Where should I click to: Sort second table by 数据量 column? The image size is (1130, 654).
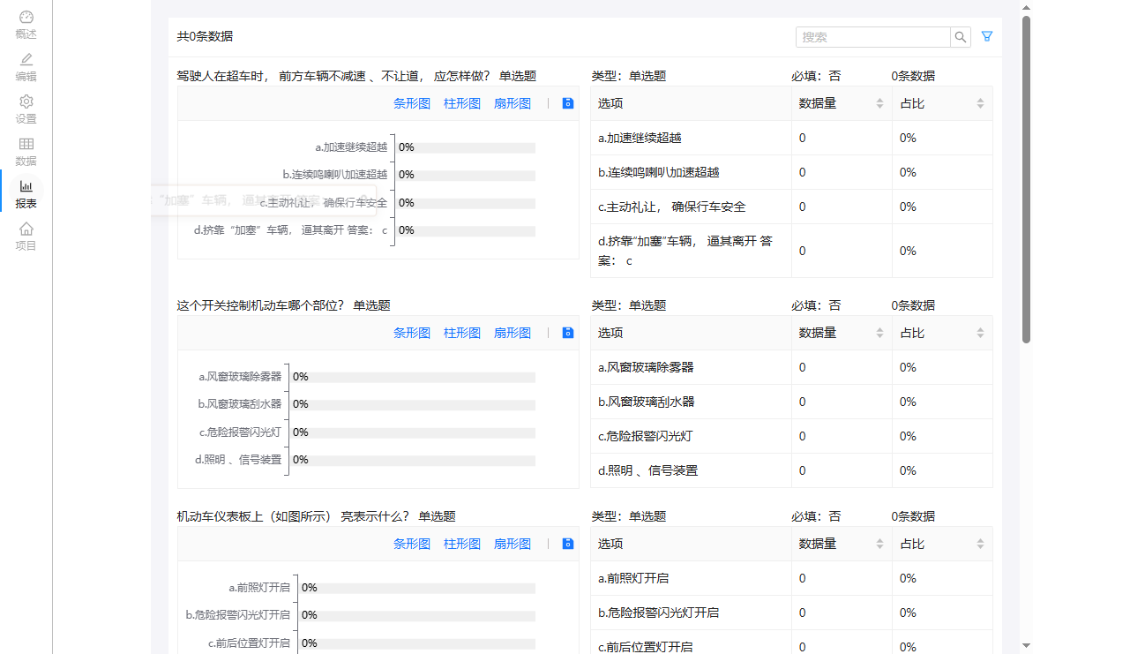[x=879, y=333]
